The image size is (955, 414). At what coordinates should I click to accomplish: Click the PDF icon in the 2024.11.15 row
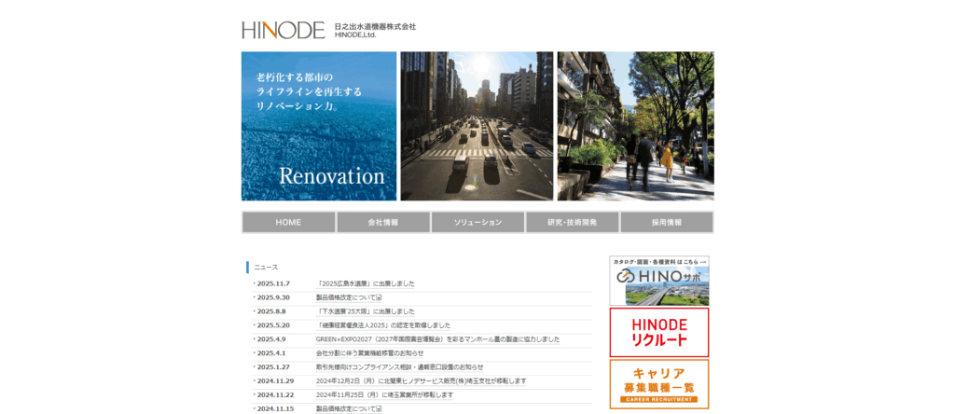379,409
